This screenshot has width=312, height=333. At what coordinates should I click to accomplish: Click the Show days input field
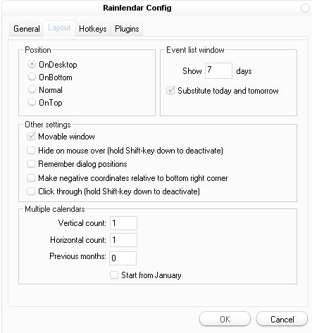218,70
